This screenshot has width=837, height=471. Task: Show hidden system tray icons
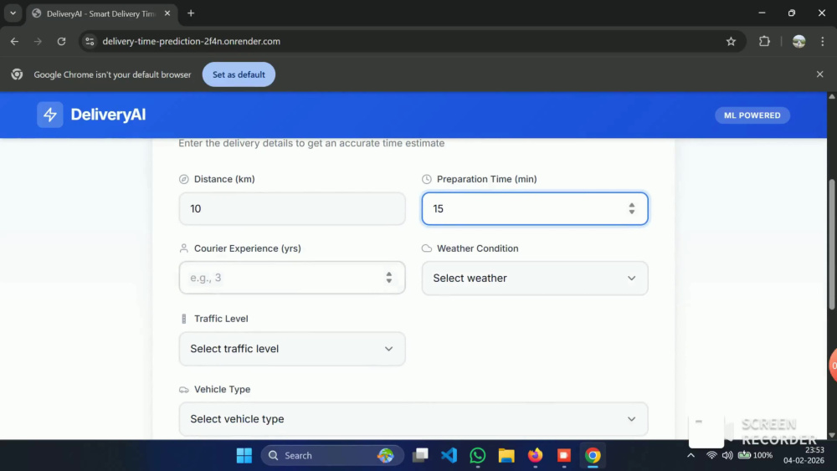tap(691, 456)
